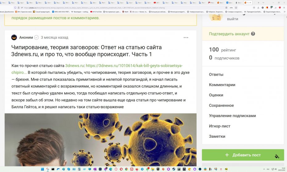Open Комментарии in the sidebar menu
The image size is (287, 172).
(x=222, y=85)
